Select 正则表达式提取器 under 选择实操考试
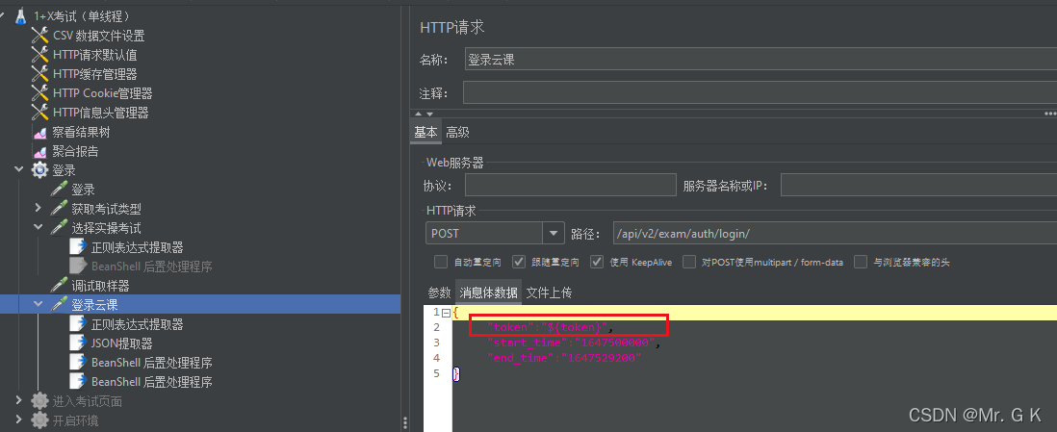This screenshot has height=432, width=1057. [137, 247]
